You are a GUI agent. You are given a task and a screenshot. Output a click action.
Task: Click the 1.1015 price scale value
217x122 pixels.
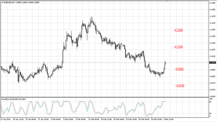click(x=213, y=56)
